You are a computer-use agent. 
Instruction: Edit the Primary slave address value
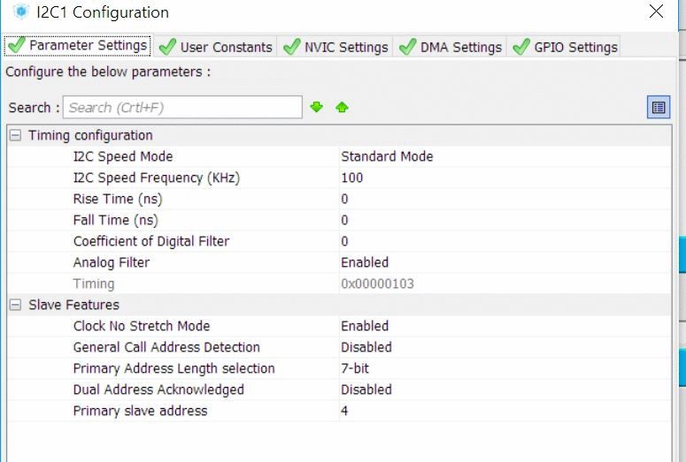point(345,411)
